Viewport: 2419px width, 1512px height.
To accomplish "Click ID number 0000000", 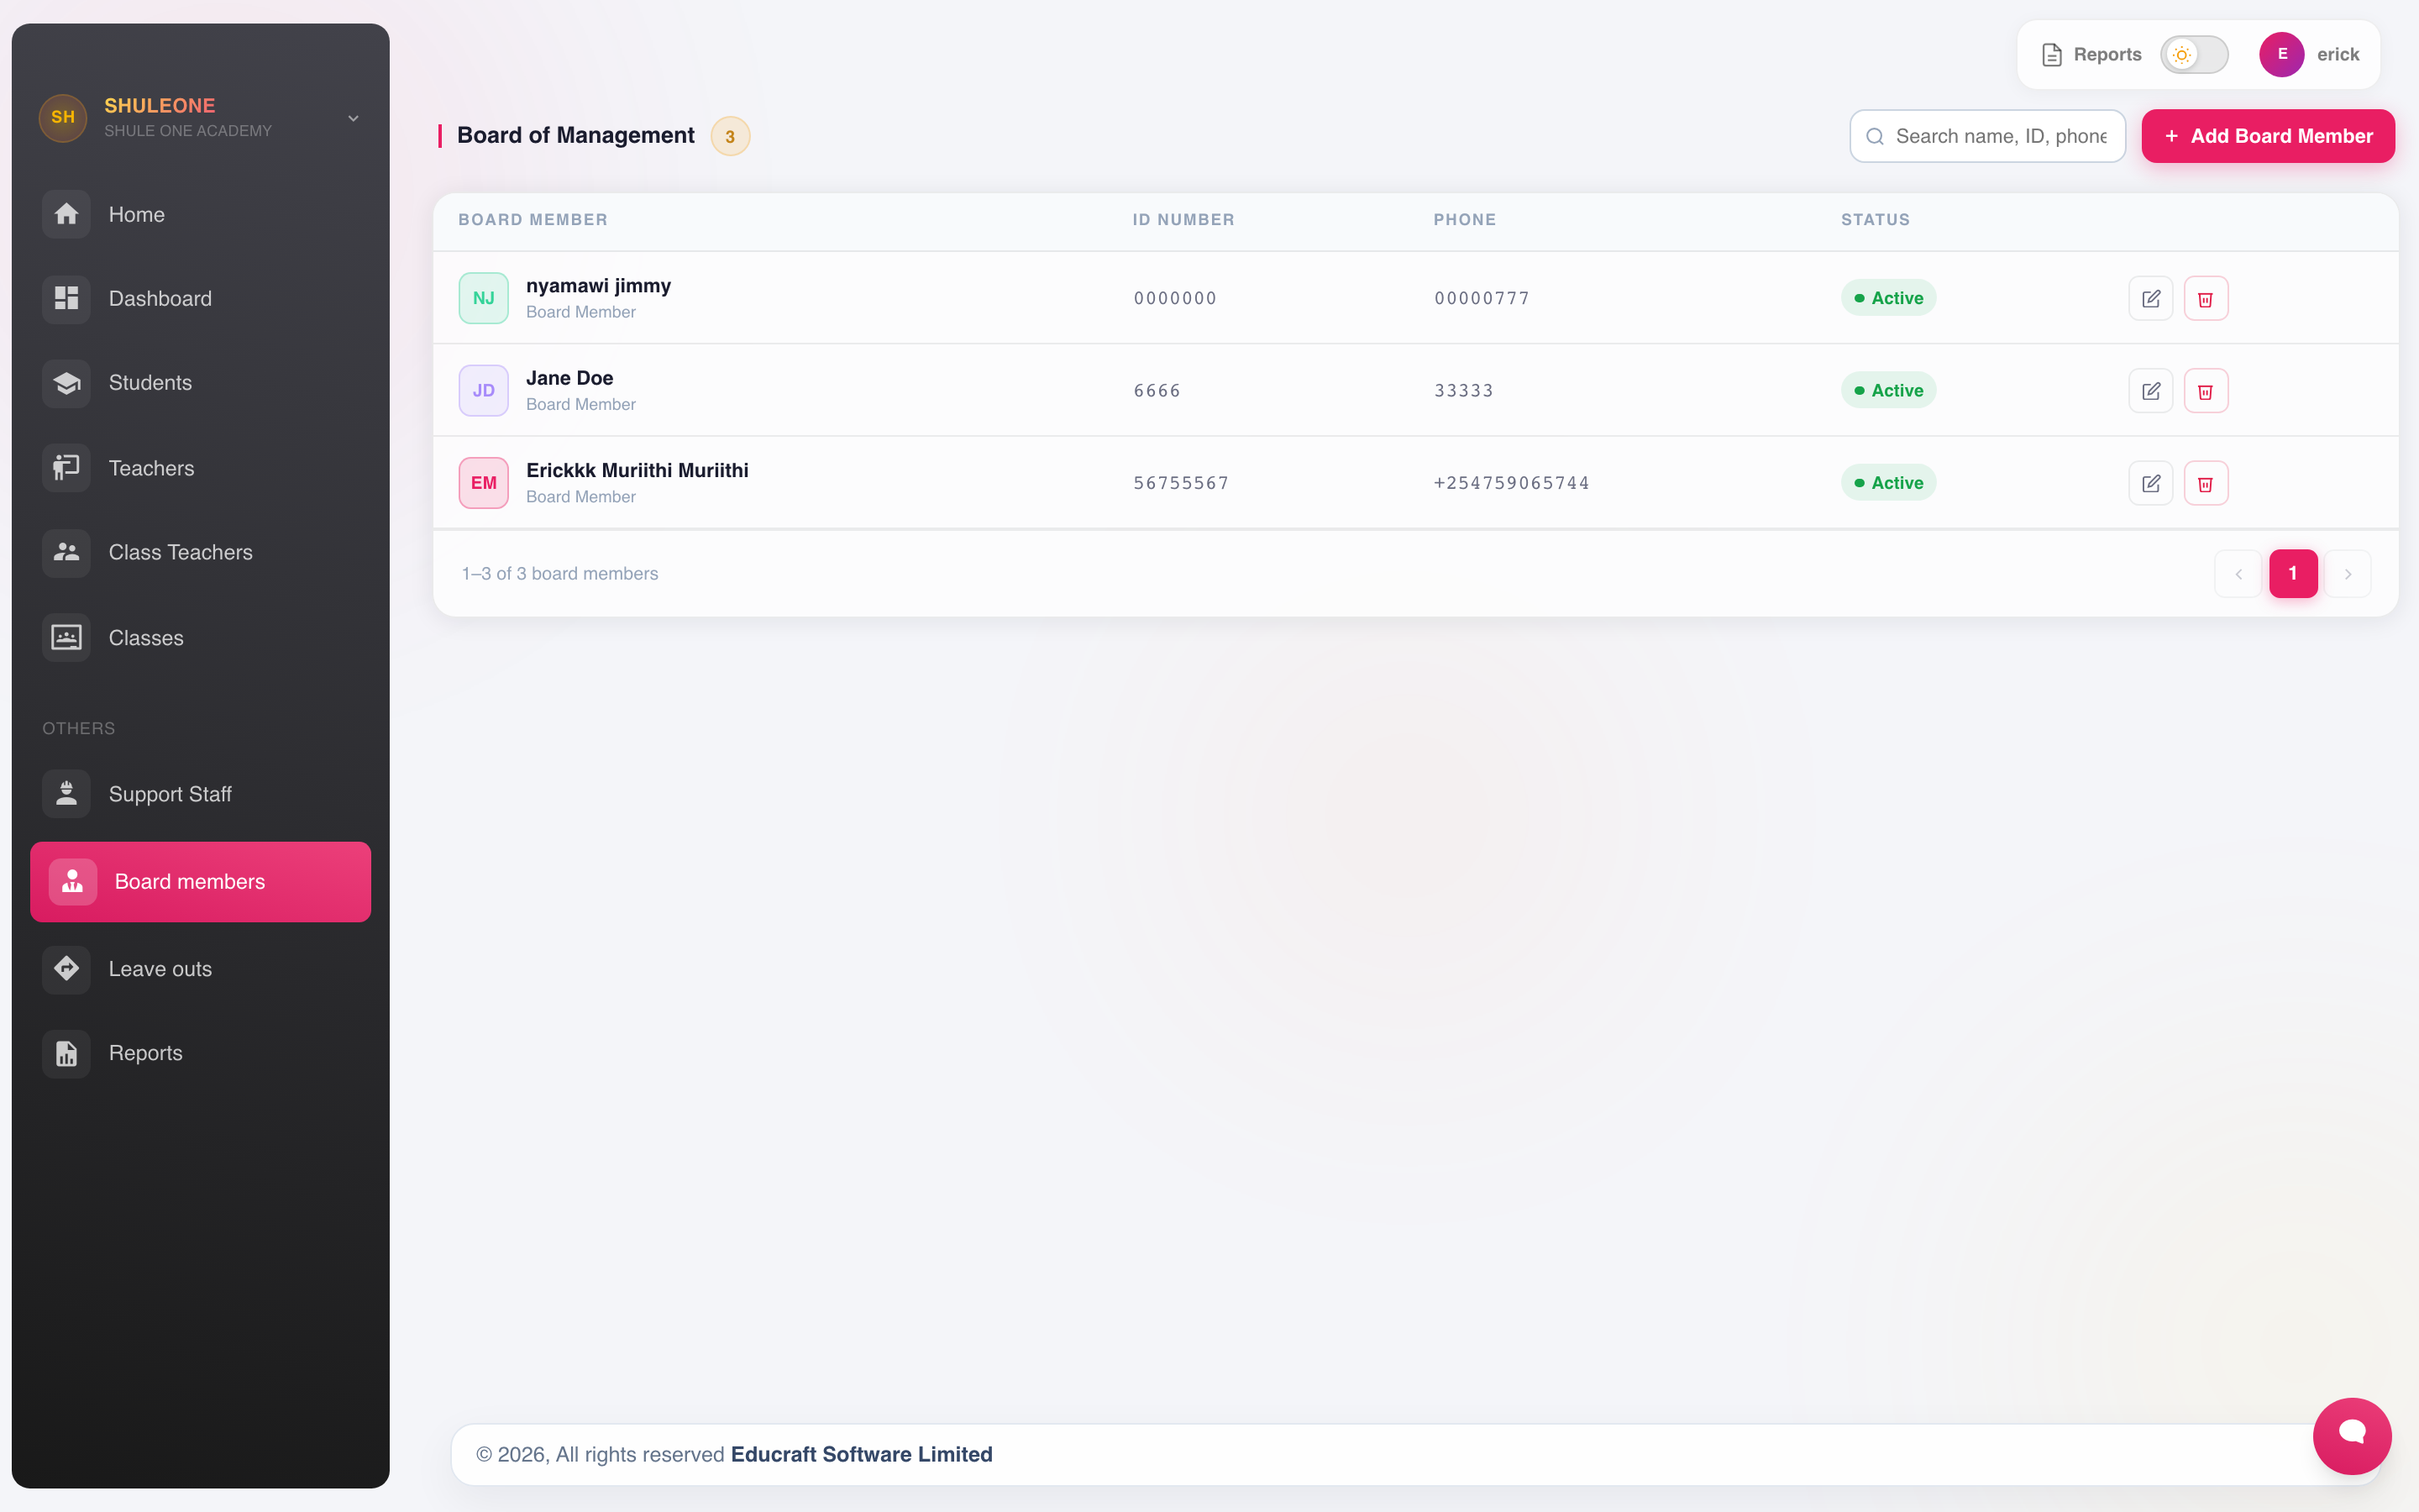I will 1176,298.
